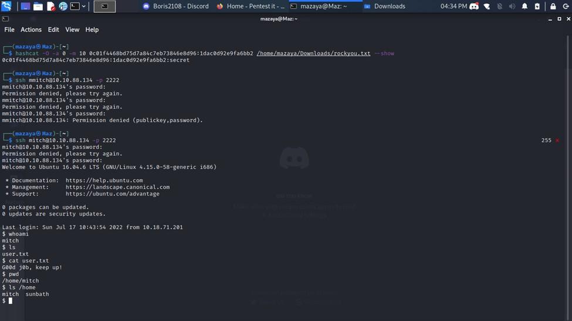Viewport: 572px width, 321px height.
Task: Open the web browser launcher icon
Action: pyautogui.click(x=63, y=6)
